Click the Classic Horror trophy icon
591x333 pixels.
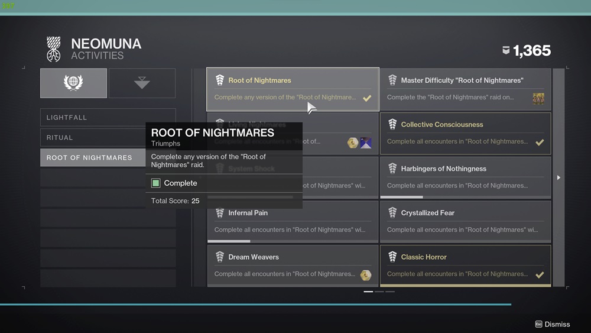[x=392, y=257]
